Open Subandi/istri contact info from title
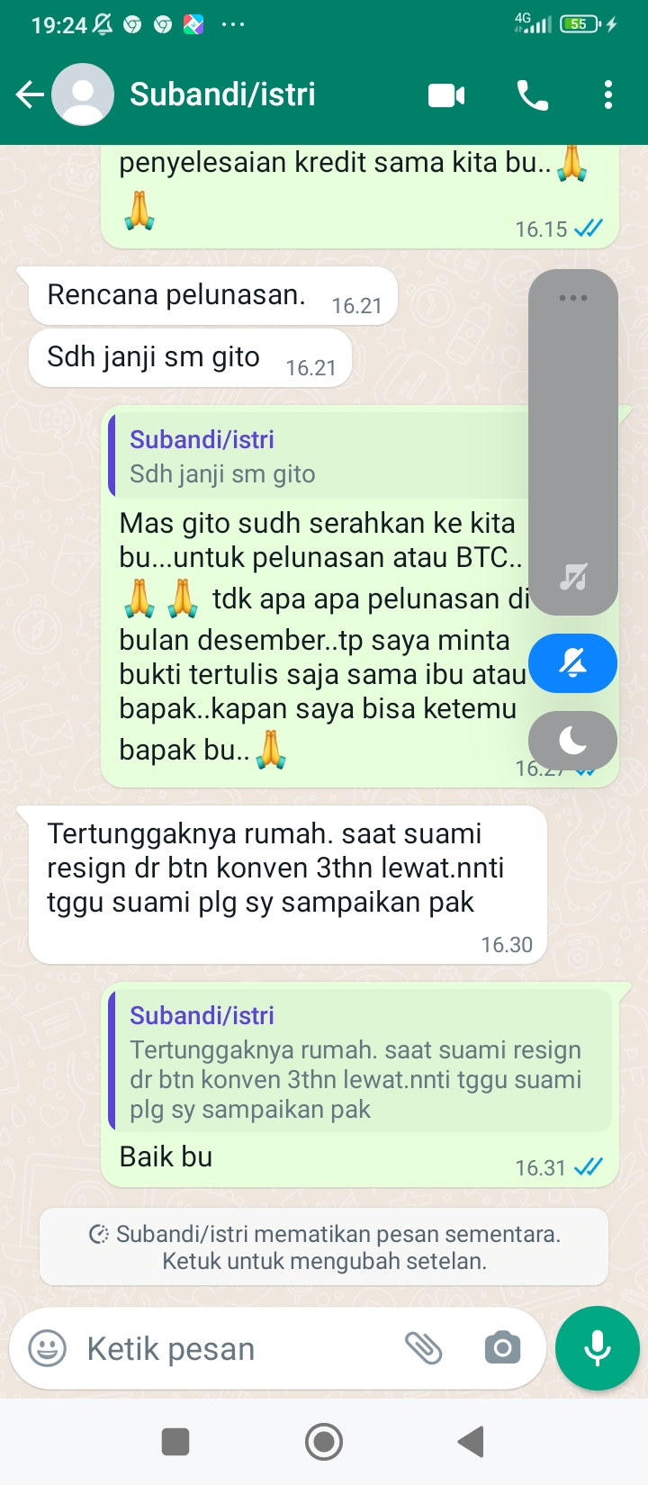The height and width of the screenshot is (1485, 648). pos(223,94)
